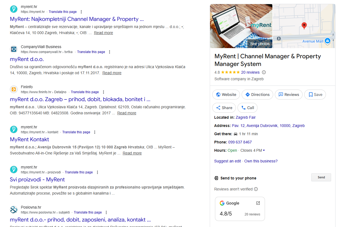Open the 'Svi proizvodi - MyRent' result link
This screenshot has height=227, width=341.
[37, 179]
